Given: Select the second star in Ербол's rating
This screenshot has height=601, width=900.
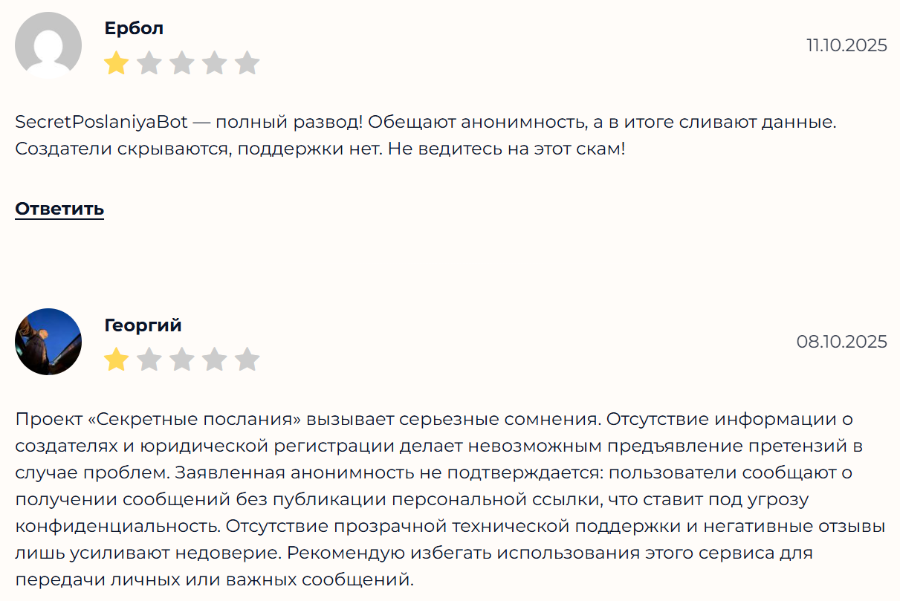Looking at the screenshot, I should click(149, 63).
